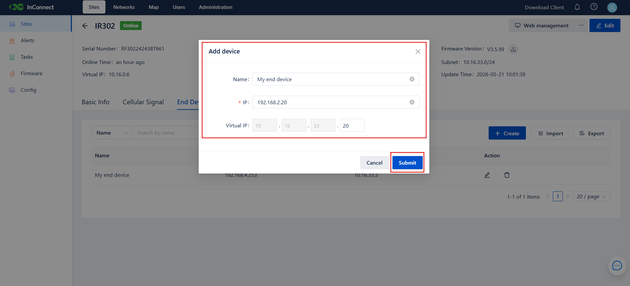Click the firmware upgrade icon next to V3.5.99
The width and height of the screenshot is (630, 286).
pos(513,49)
